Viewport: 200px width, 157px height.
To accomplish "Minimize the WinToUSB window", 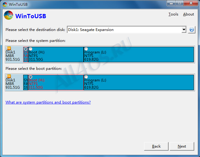I will (171, 3).
